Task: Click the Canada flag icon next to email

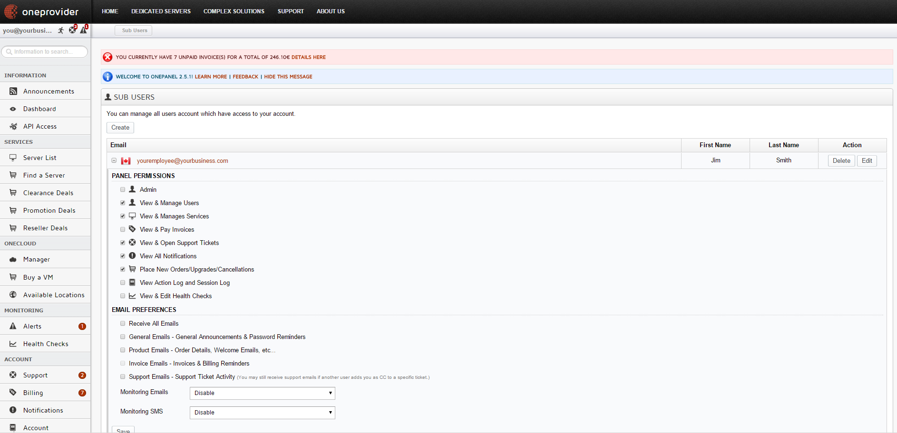Action: [126, 161]
